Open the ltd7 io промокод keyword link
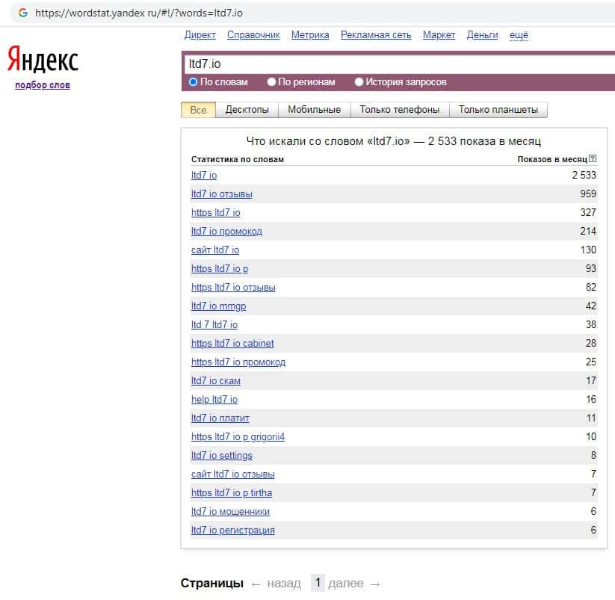This screenshot has height=600, width=615. [x=226, y=232]
